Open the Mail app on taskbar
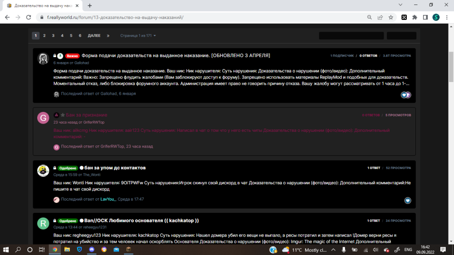Image resolution: width=454 pixels, height=255 pixels. pos(116,250)
